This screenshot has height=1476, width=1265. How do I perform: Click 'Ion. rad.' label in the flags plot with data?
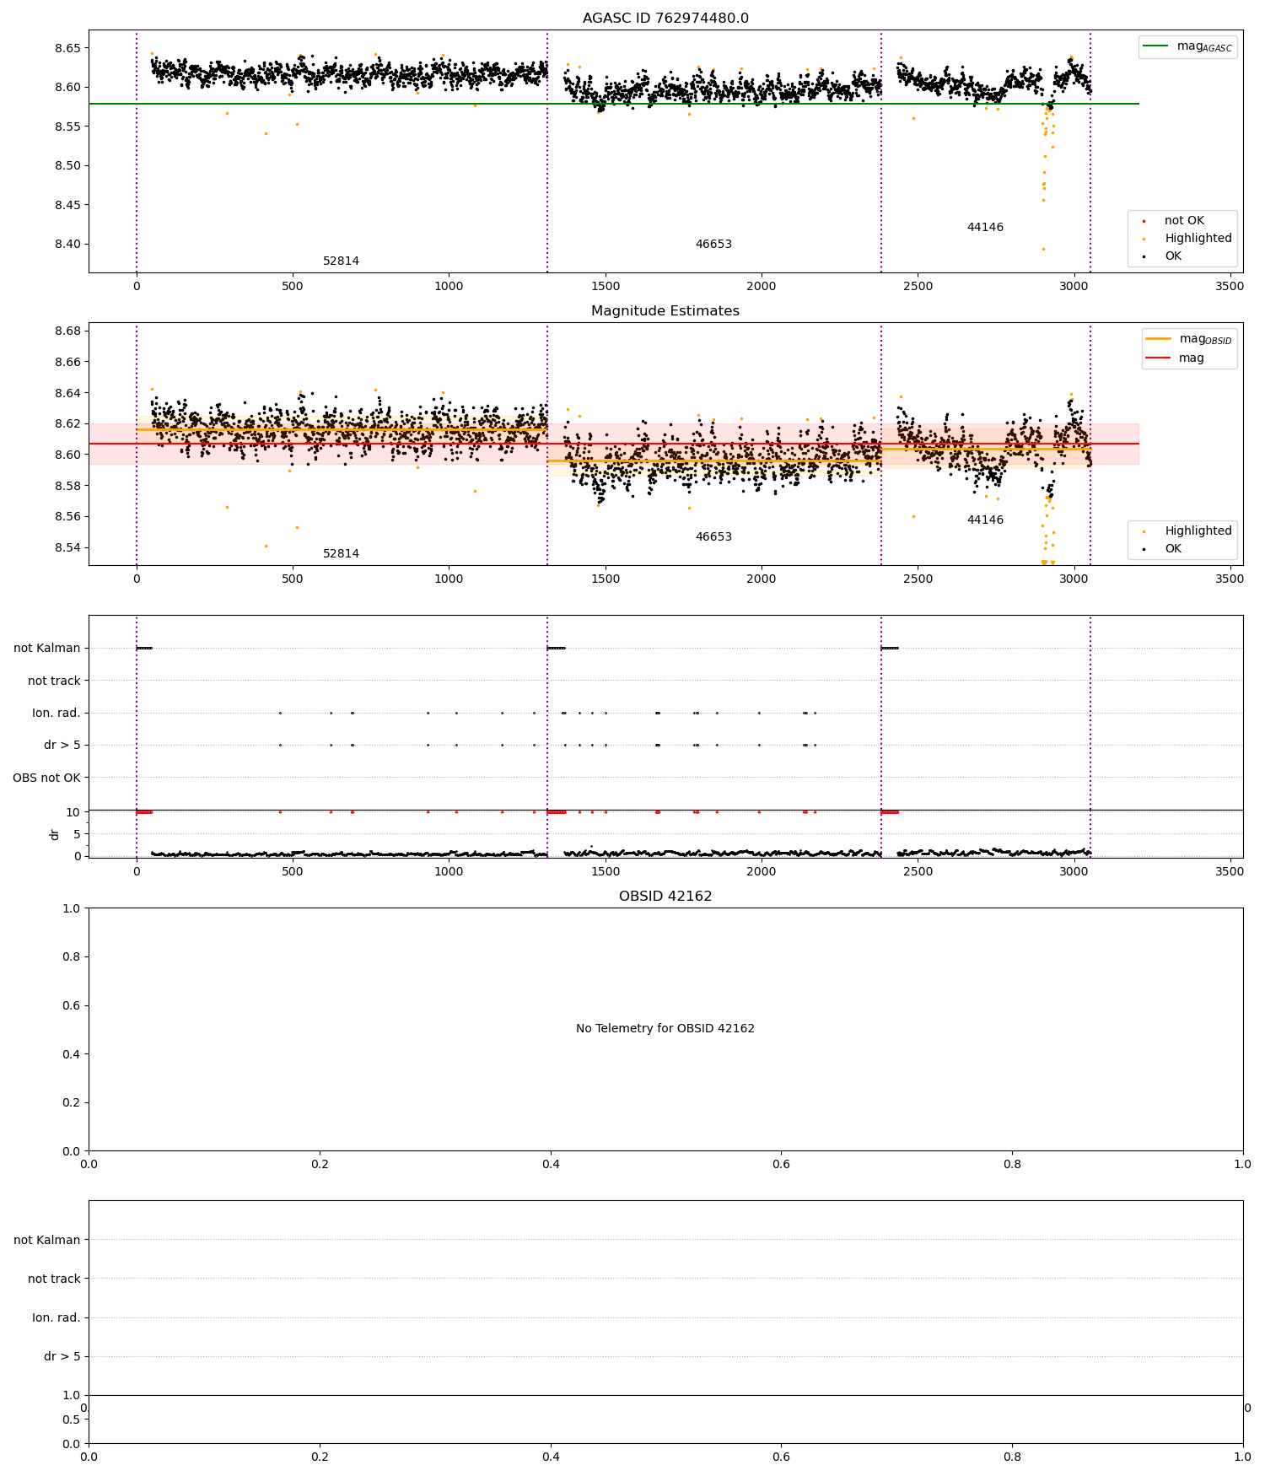(x=57, y=714)
